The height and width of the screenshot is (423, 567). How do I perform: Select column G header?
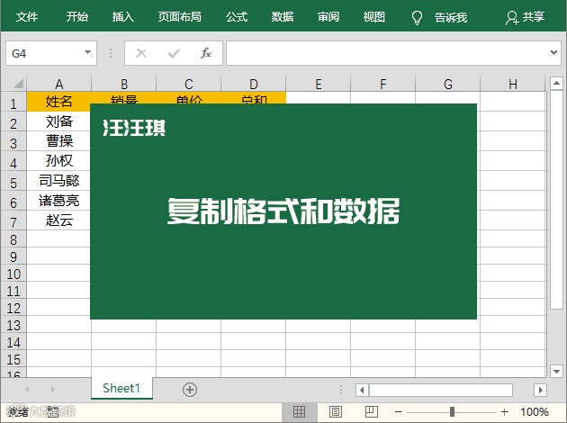[x=448, y=84]
